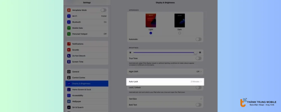
Task: Enable the Automatic appearance switch
Action: click(x=198, y=39)
